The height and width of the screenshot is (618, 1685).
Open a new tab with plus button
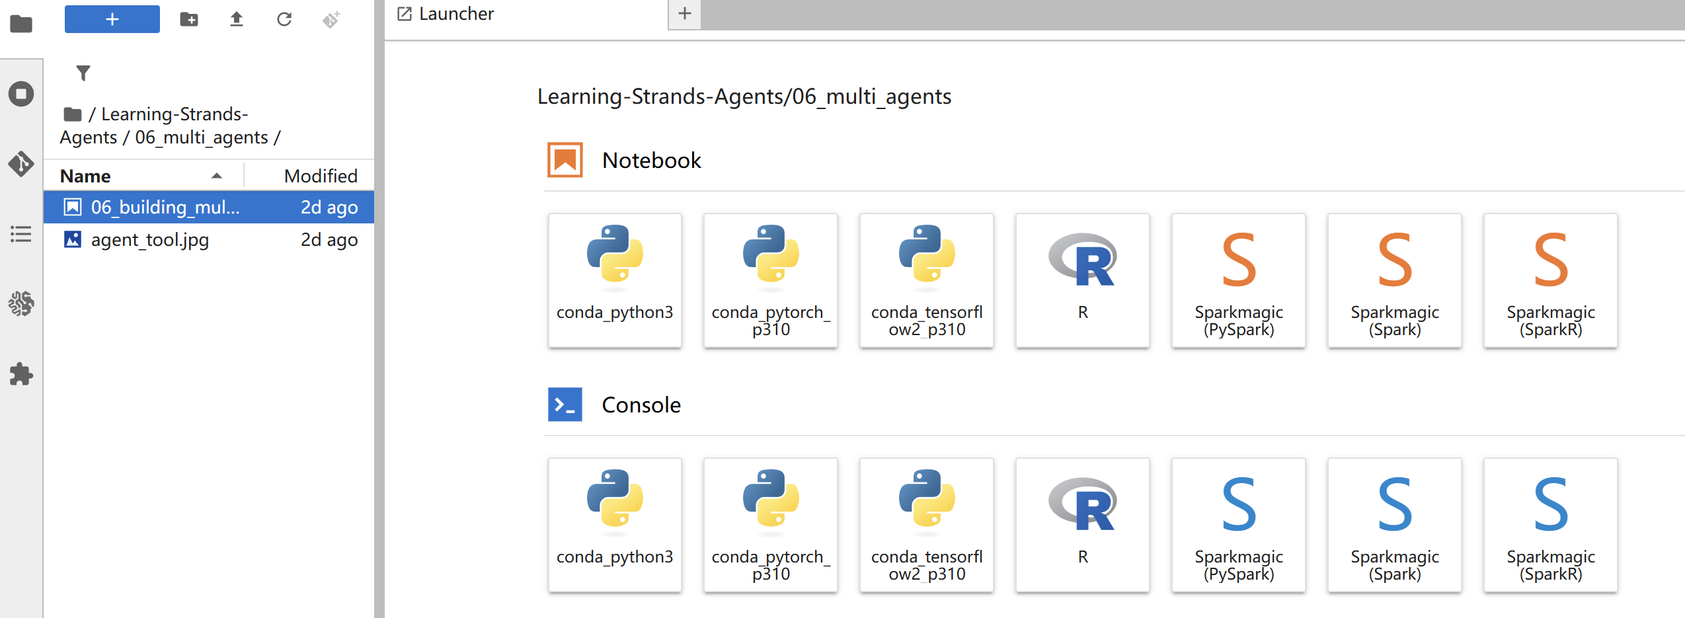click(x=685, y=14)
